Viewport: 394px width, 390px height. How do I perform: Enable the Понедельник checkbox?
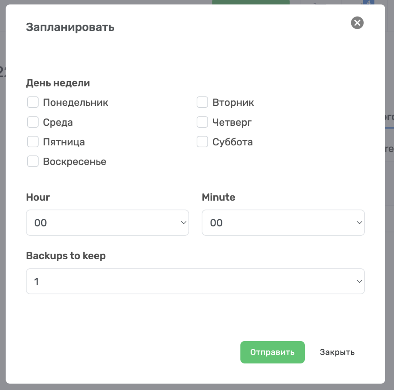[33, 102]
